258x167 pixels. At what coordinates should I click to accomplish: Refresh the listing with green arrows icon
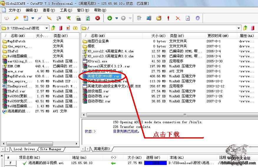88,18
